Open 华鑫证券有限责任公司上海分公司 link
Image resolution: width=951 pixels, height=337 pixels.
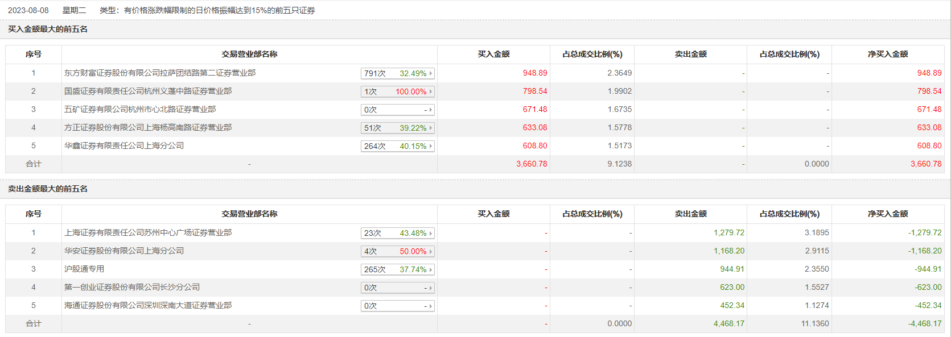click(124, 145)
